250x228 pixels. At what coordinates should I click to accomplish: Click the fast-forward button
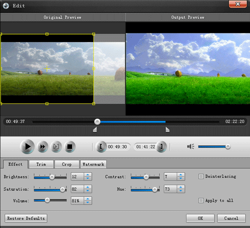pyautogui.click(x=42, y=146)
